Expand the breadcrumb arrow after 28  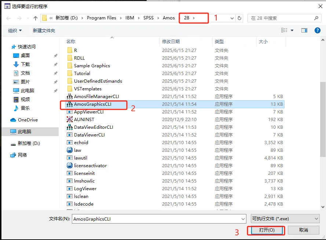(194, 18)
